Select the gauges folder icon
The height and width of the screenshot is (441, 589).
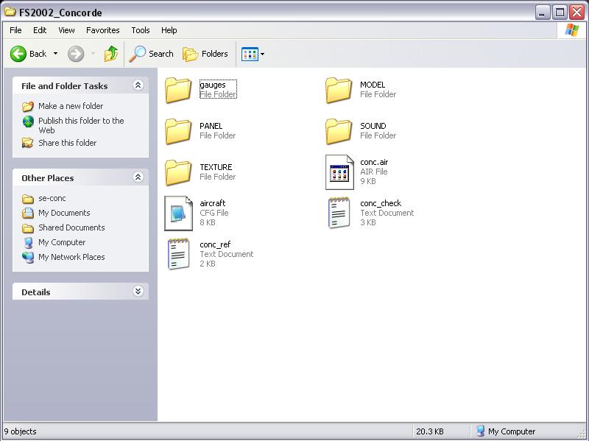[x=178, y=90]
